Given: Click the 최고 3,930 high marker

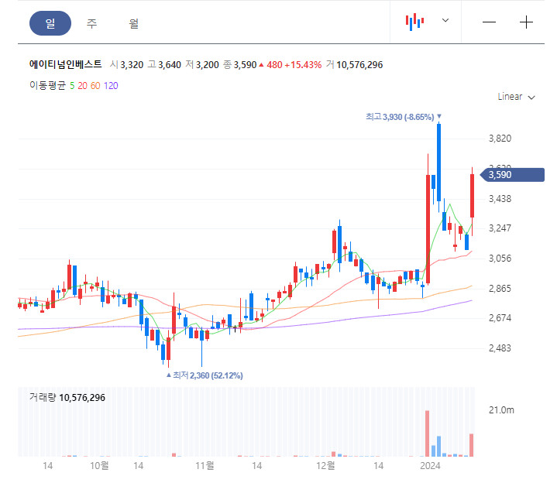Looking at the screenshot, I should [x=403, y=117].
